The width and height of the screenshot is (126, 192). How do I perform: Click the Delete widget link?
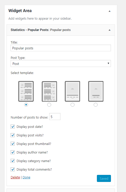15,177
